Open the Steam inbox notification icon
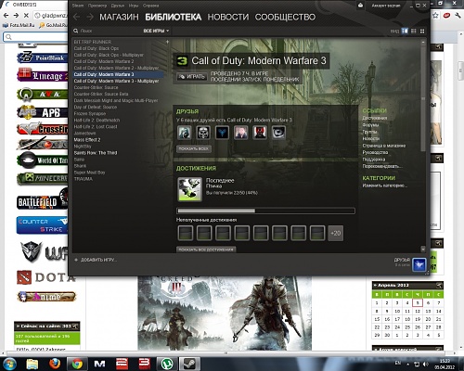Screen dimensions: 464x371 pos(361,6)
